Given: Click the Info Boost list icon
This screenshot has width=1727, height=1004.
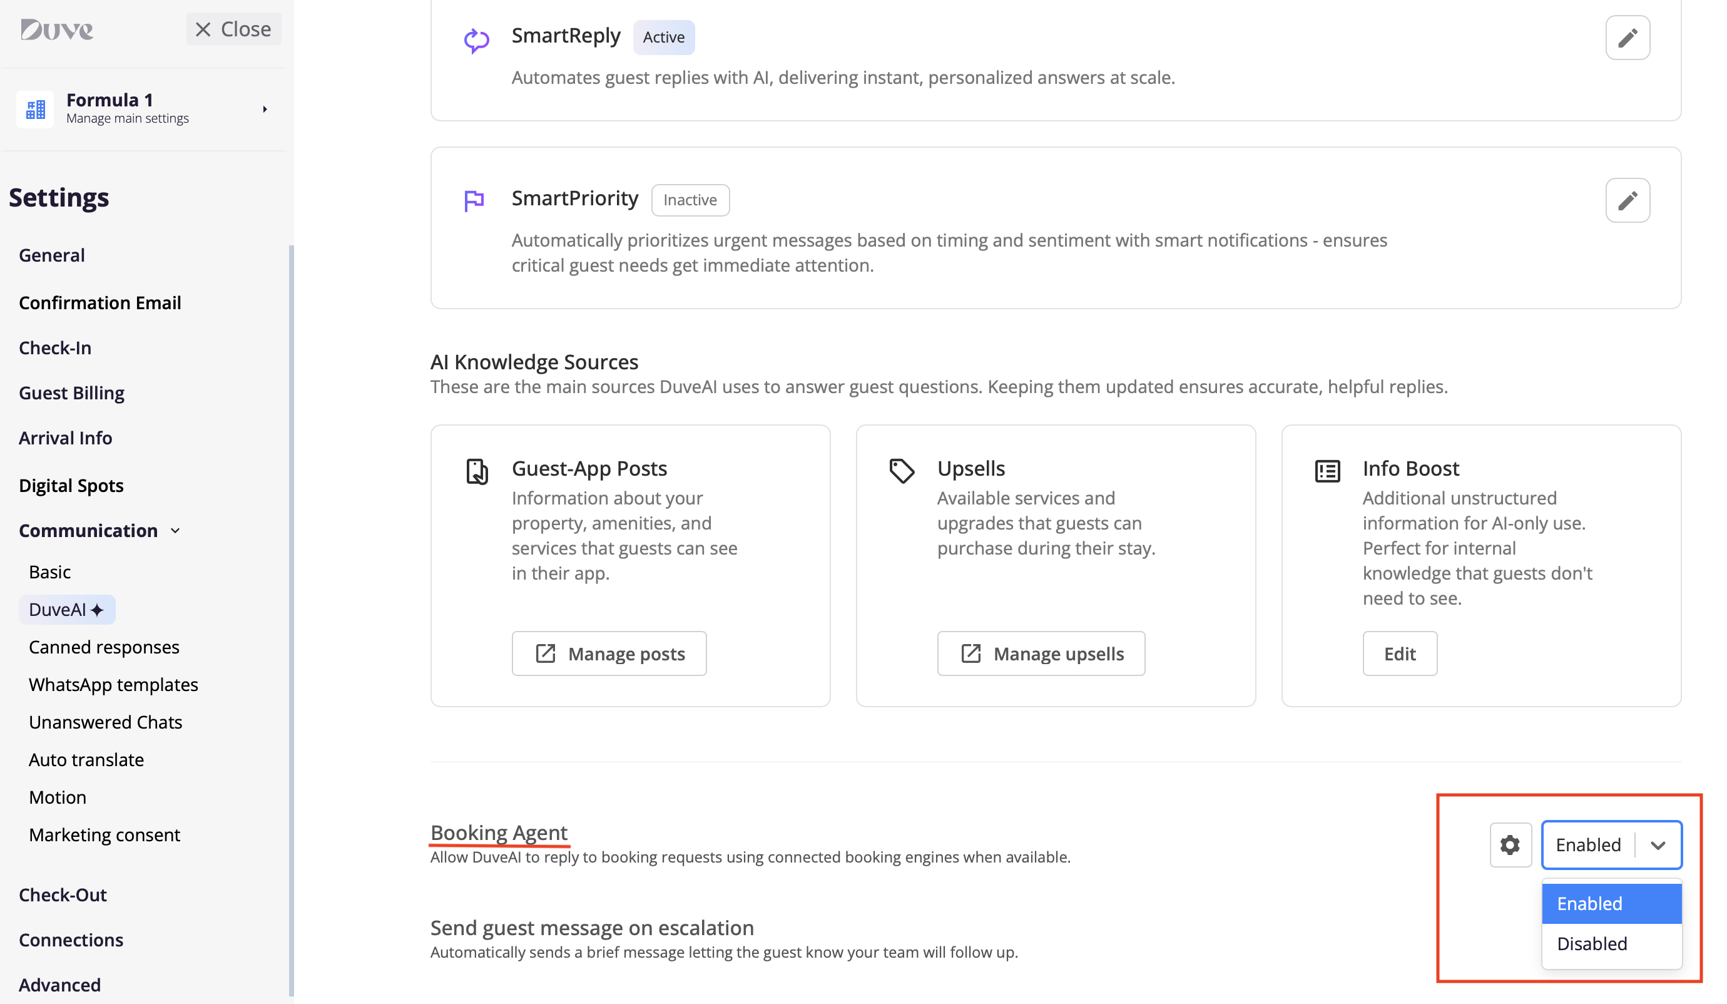Looking at the screenshot, I should (x=1327, y=471).
